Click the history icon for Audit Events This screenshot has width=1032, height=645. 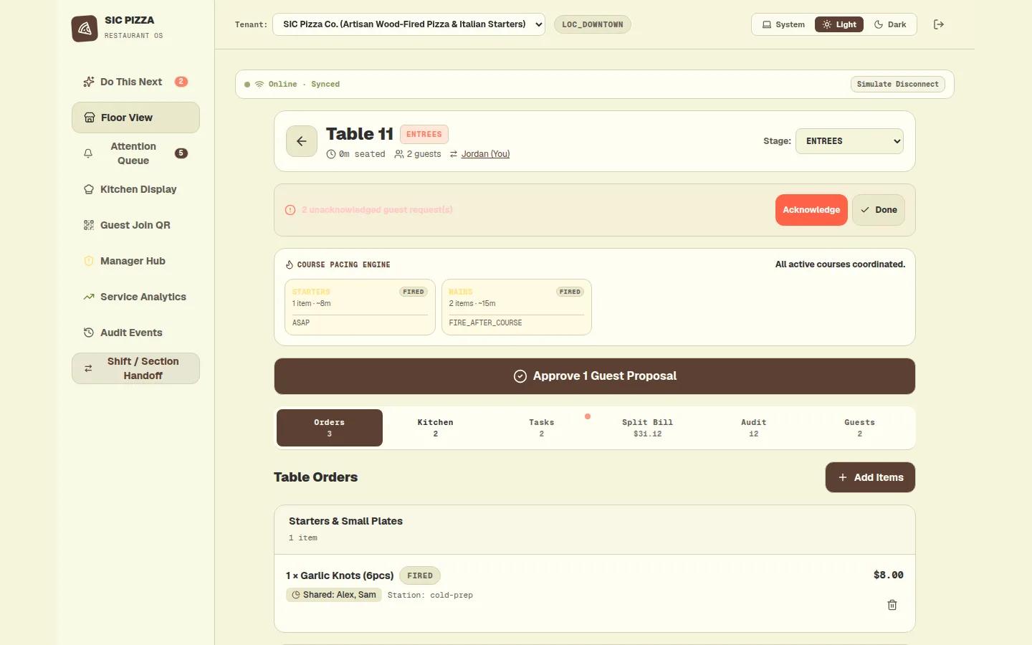[x=89, y=333]
